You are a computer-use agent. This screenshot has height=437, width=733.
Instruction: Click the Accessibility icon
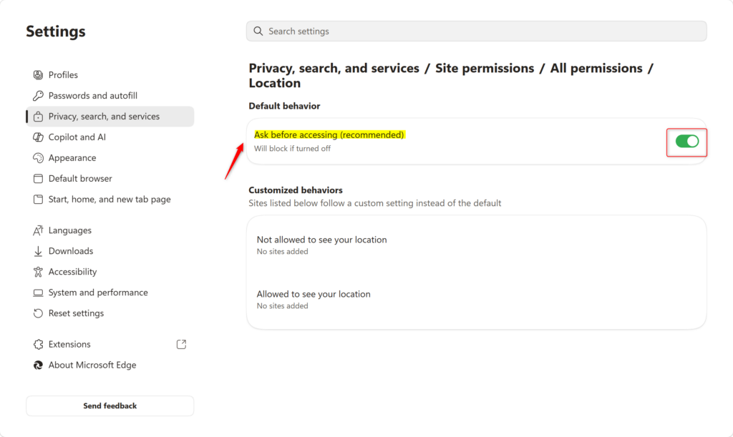[39, 272]
